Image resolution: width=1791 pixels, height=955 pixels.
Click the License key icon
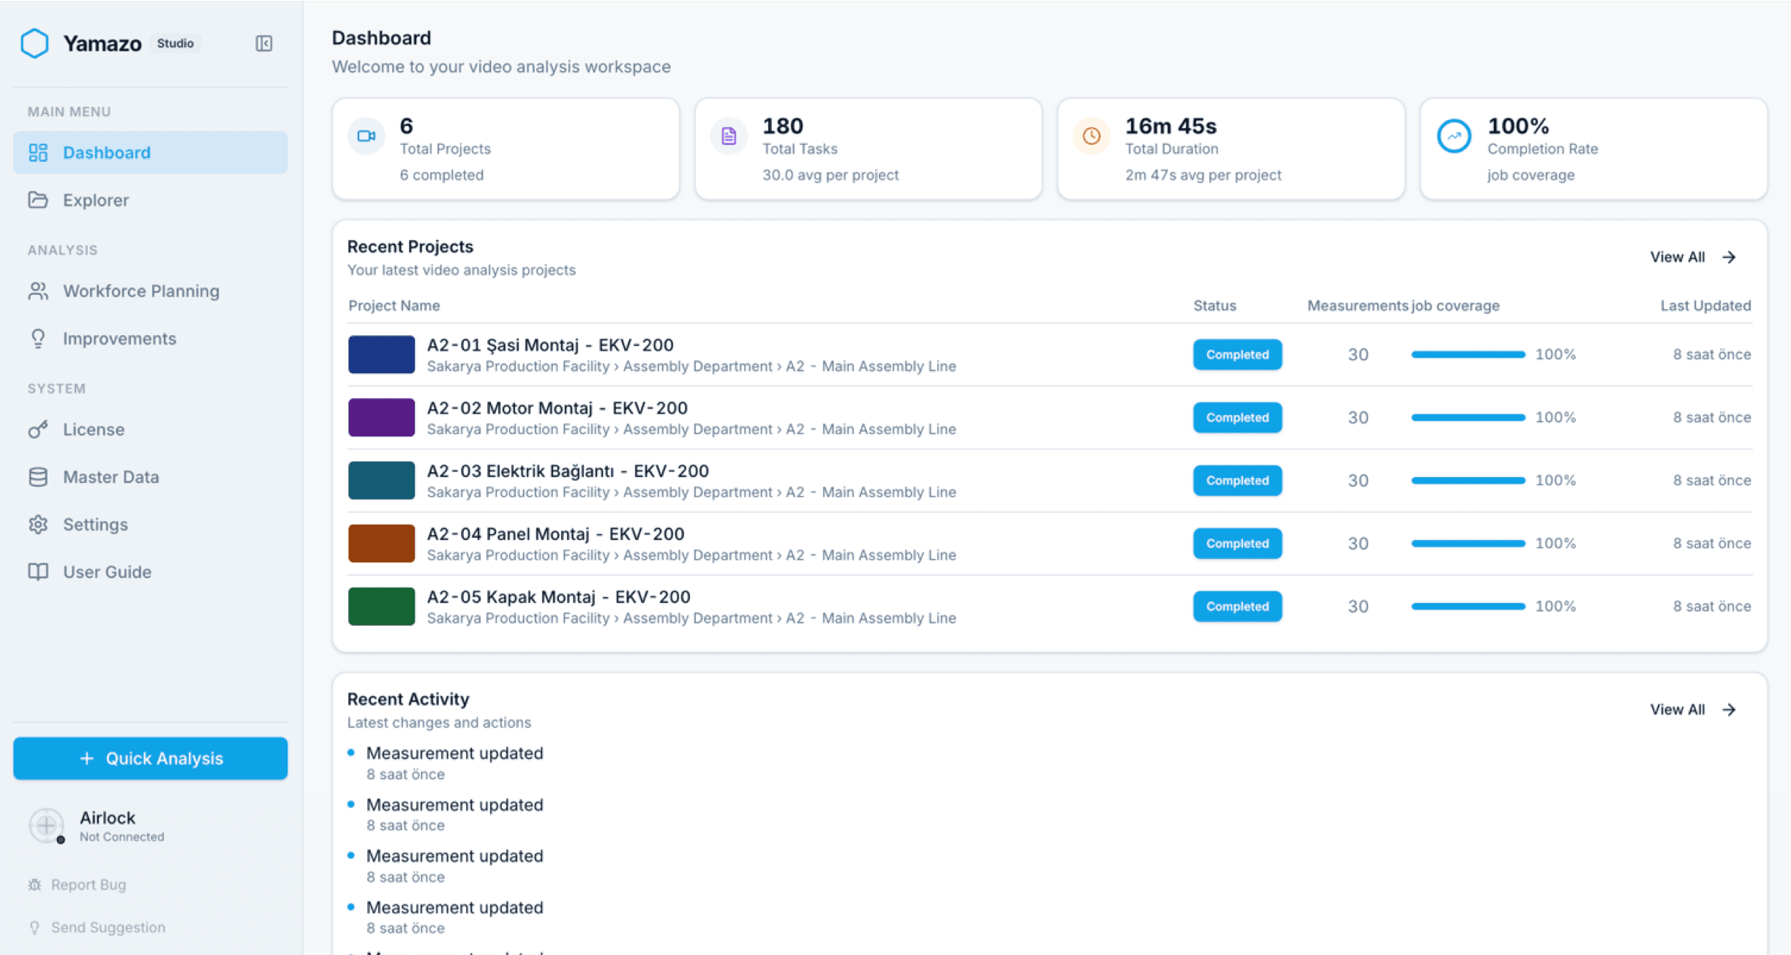tap(38, 430)
